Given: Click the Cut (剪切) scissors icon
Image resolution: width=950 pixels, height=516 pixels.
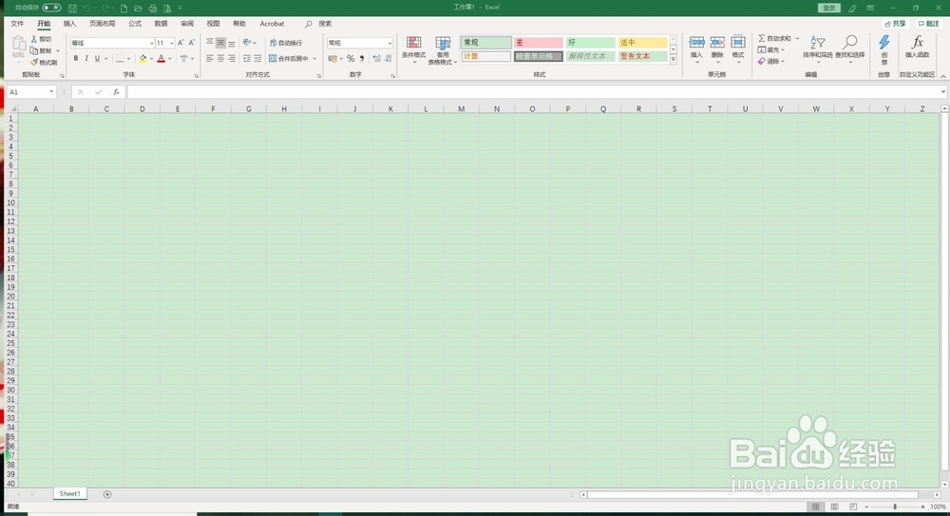Looking at the screenshot, I should (x=34, y=39).
